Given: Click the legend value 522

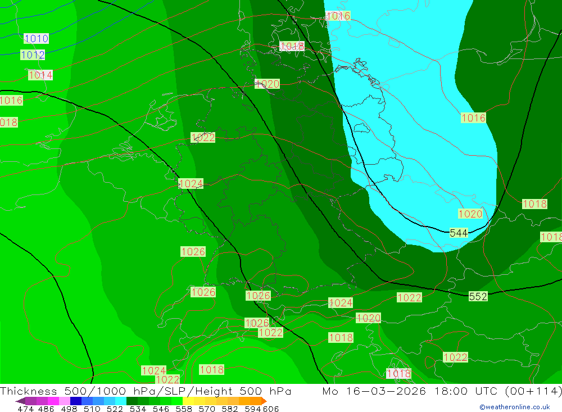Looking at the screenshot, I should [115, 409].
